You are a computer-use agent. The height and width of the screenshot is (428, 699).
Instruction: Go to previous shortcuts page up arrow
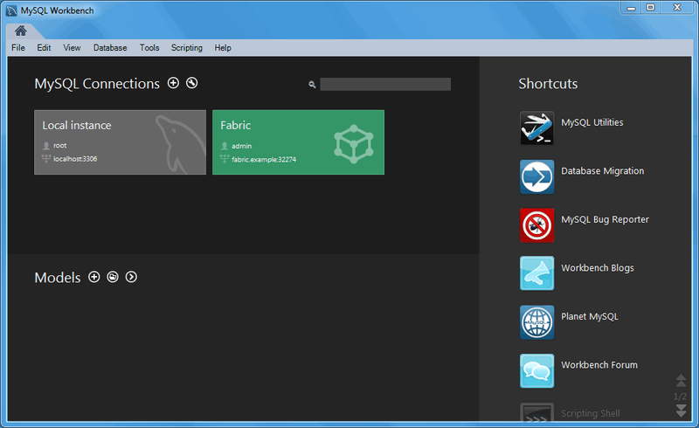681,380
